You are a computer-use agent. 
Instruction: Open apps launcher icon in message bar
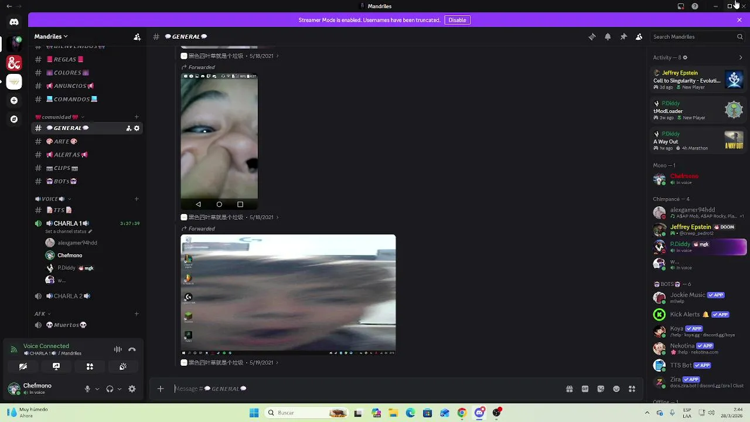[632, 389]
